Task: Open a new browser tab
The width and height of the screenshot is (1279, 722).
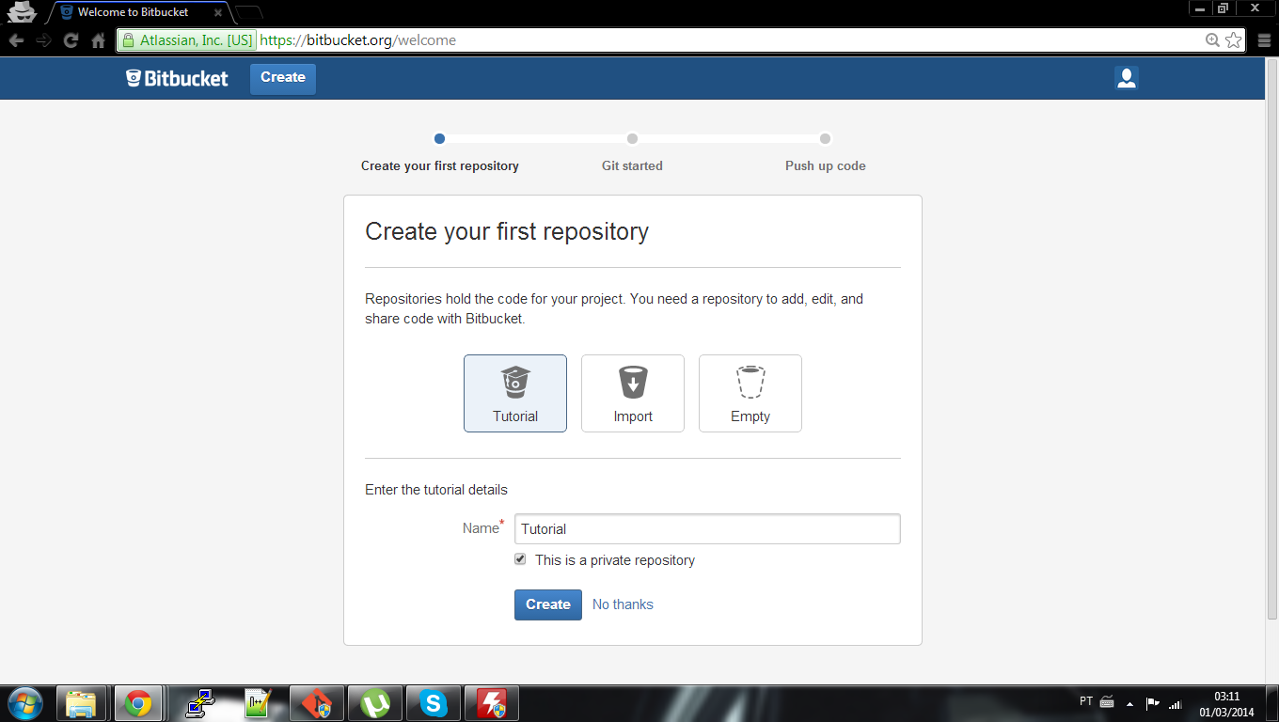Action: click(249, 13)
